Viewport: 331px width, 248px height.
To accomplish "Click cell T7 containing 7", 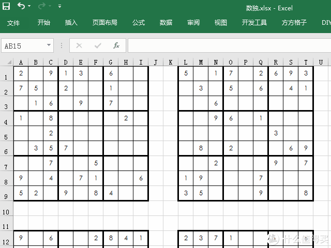I will click(306, 163).
